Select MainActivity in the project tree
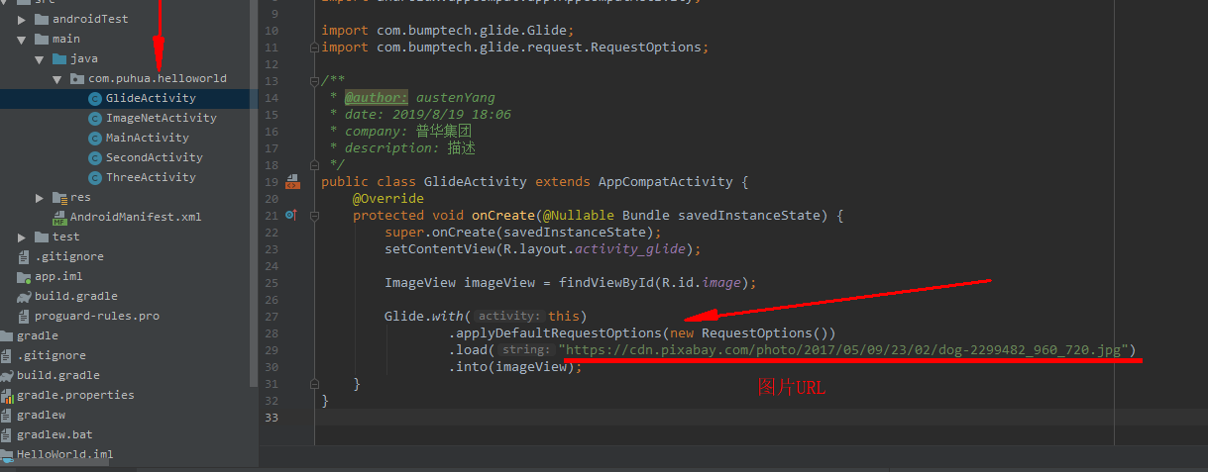Screen dimensions: 1208x472 coord(147,138)
